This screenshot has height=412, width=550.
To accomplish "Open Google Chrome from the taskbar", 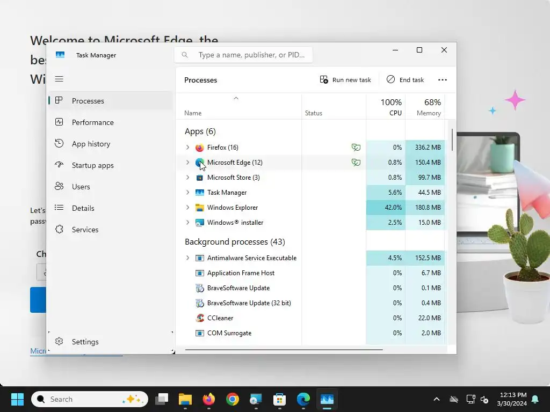I will coord(232,399).
